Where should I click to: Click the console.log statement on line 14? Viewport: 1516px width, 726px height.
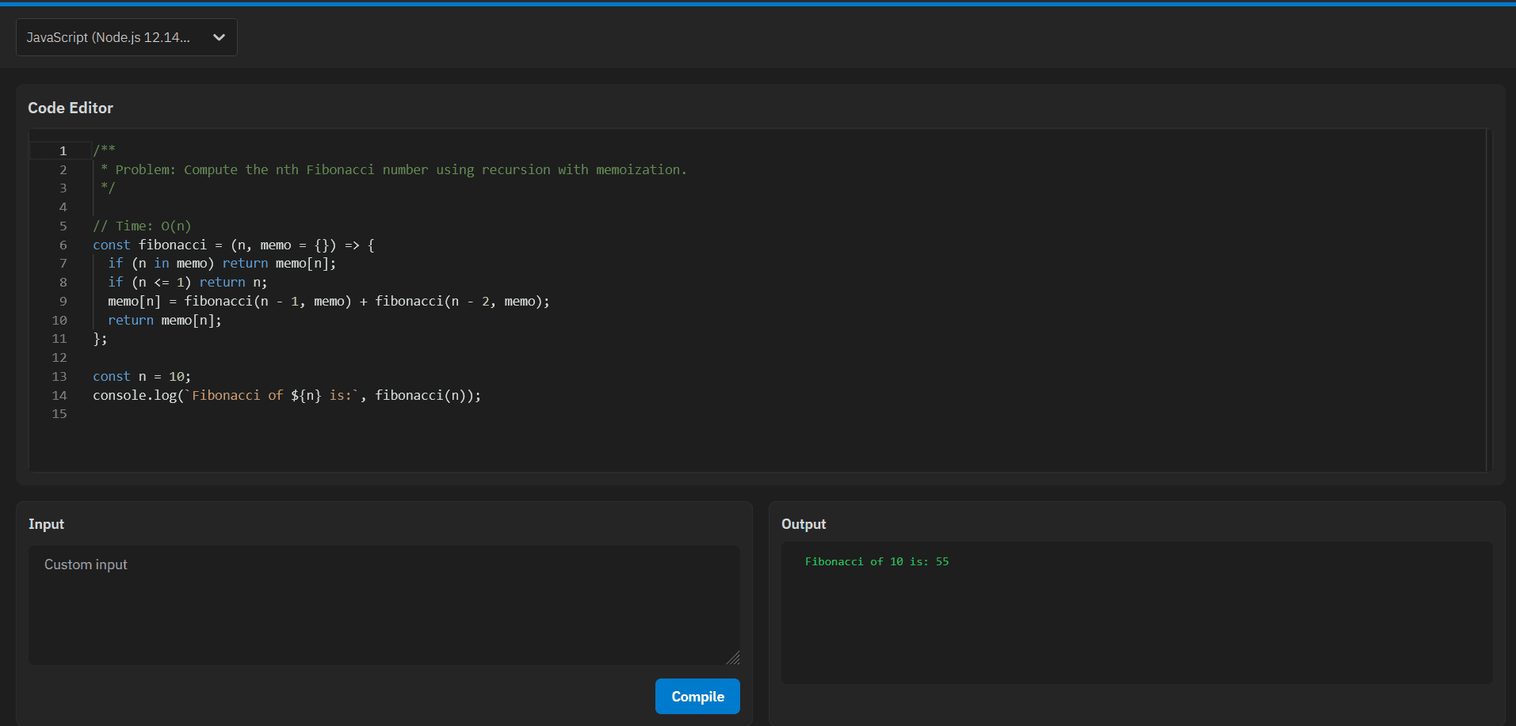286,395
